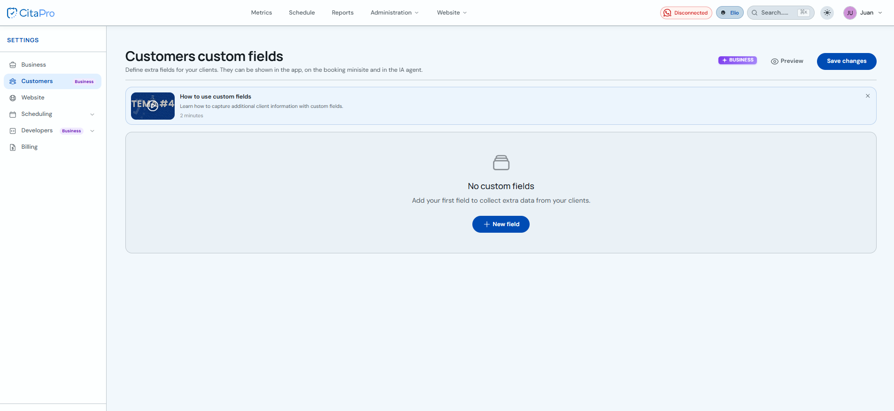Click the Preview button
The height and width of the screenshot is (411, 894).
click(x=787, y=61)
